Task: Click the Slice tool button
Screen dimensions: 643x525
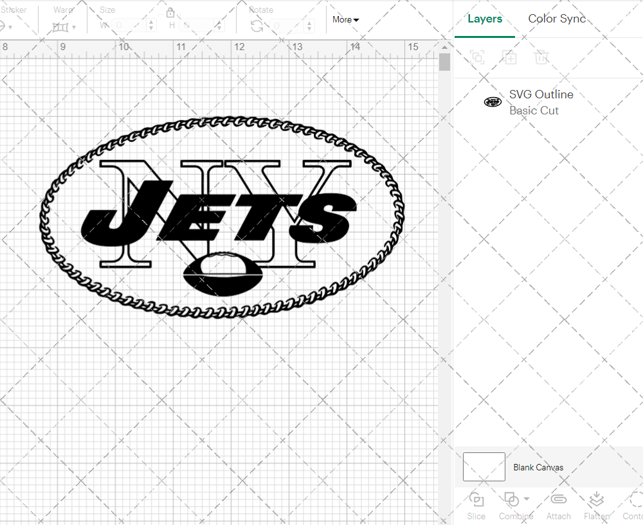Action: tap(476, 506)
